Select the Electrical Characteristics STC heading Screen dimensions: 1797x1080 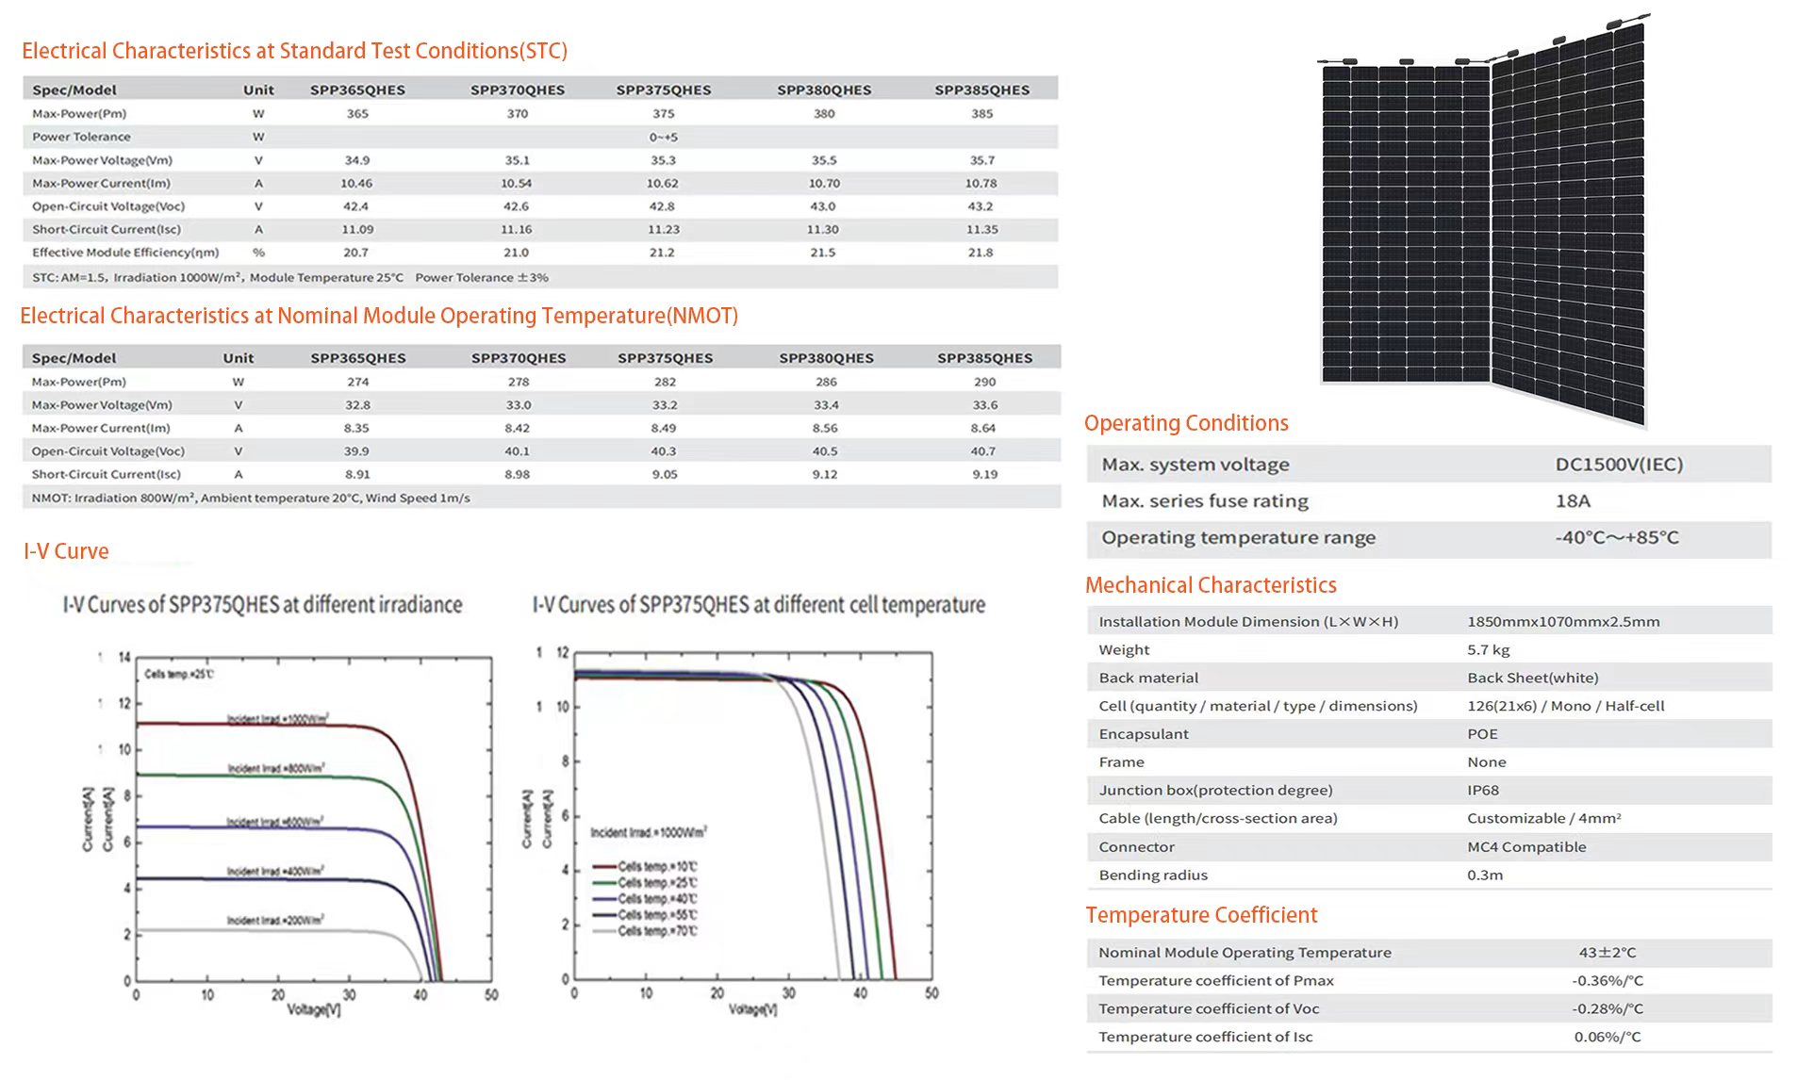[294, 51]
